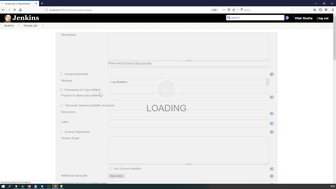Open the Windows Start menu
This screenshot has width=336, height=189.
(x=3, y=186)
